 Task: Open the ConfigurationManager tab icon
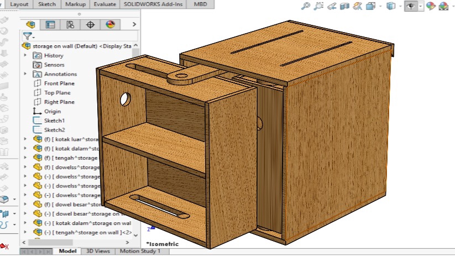click(x=70, y=25)
